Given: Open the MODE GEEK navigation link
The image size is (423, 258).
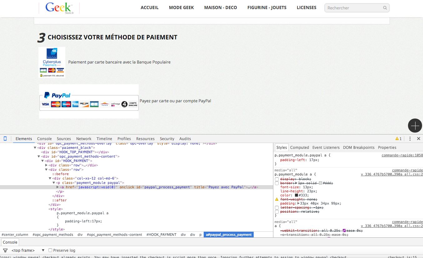Looking at the screenshot, I should (181, 8).
